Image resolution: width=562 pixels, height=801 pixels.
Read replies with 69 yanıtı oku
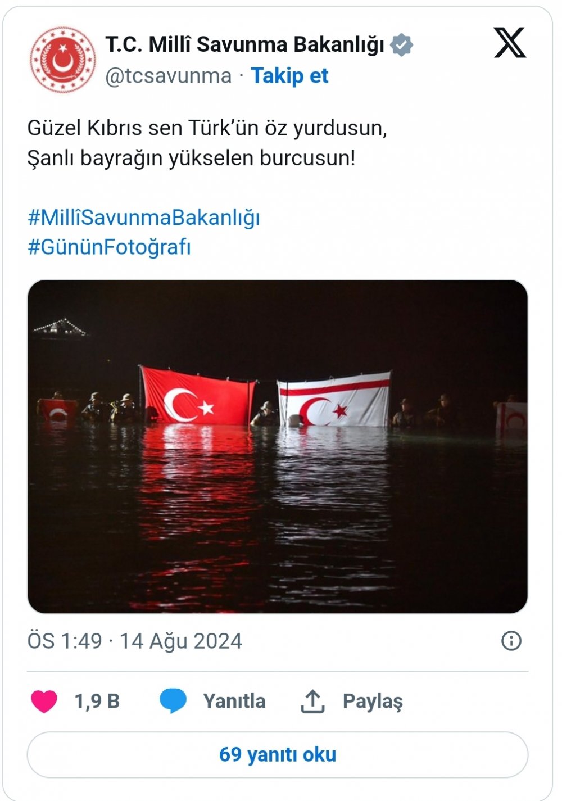coord(278,754)
